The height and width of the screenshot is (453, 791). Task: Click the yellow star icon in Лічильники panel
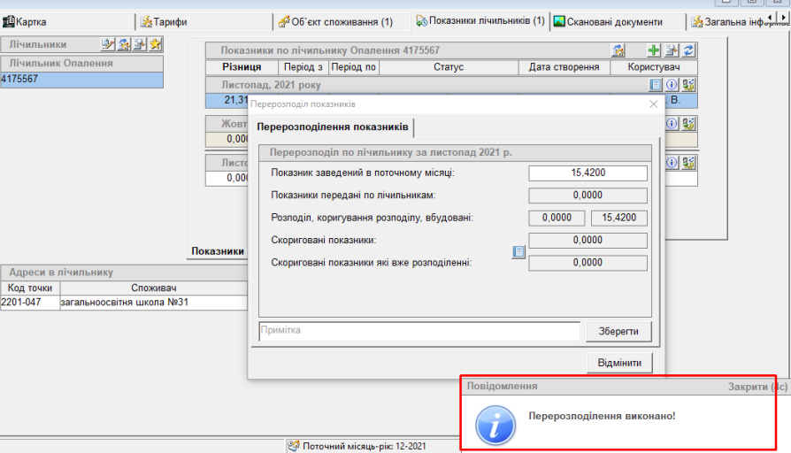[x=156, y=44]
